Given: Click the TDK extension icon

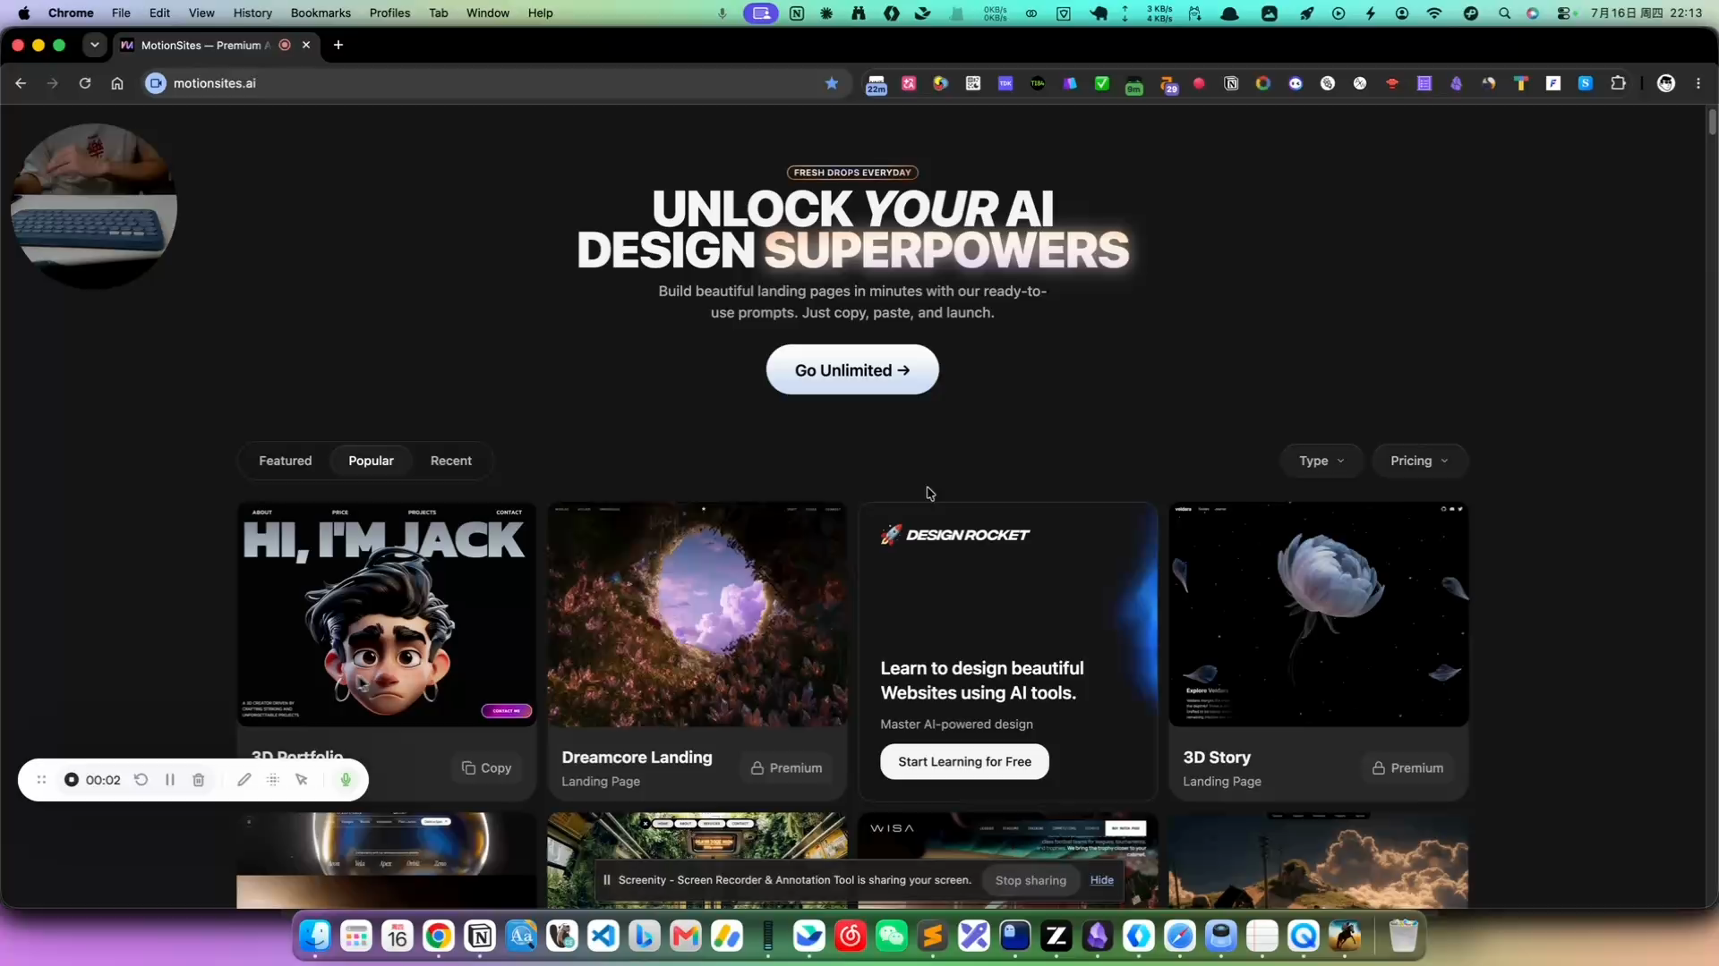Looking at the screenshot, I should [x=1005, y=83].
